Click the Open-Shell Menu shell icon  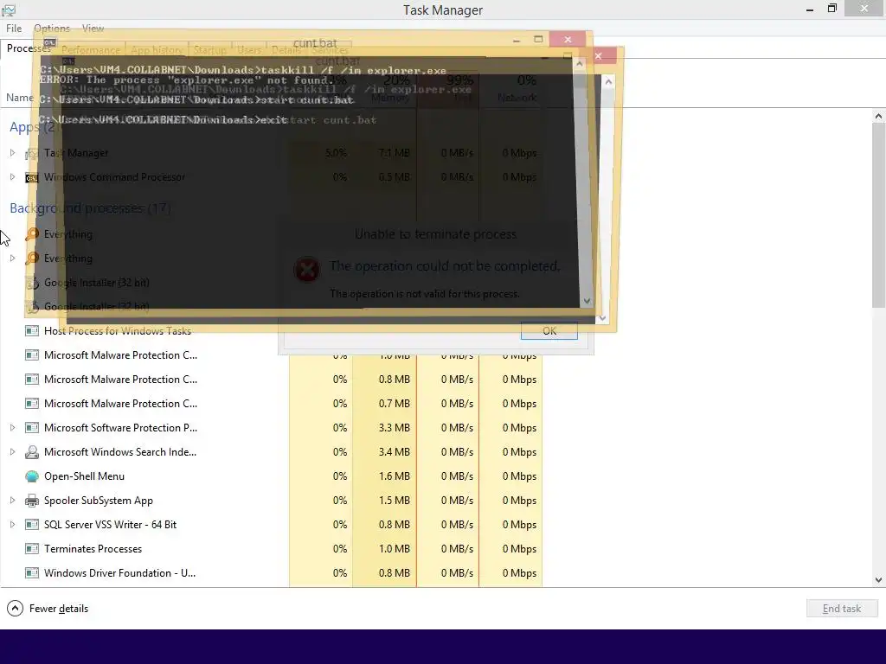tap(32, 476)
